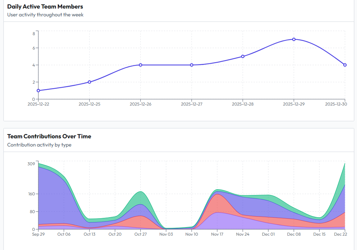This screenshot has width=357, height=250.
Task: Select the Sep 29 label on the x-axis
Action: pos(38,234)
